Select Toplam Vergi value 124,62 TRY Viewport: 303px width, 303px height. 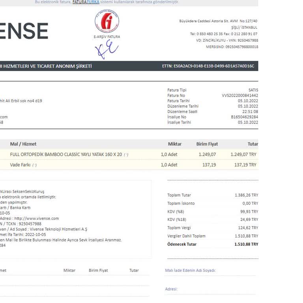(x=248, y=228)
